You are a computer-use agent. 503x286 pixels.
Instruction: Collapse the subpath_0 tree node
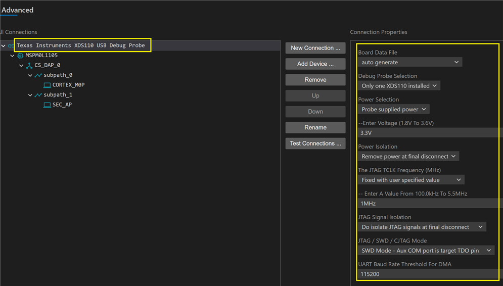coord(30,75)
